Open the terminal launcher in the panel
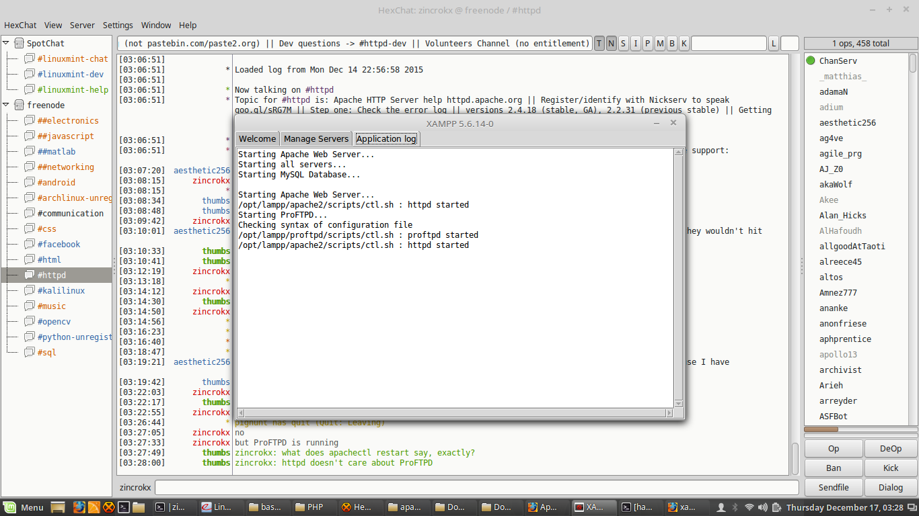Viewport: 919px width, 516px height. [123, 507]
